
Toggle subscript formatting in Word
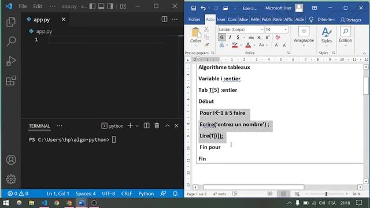click(x=260, y=37)
